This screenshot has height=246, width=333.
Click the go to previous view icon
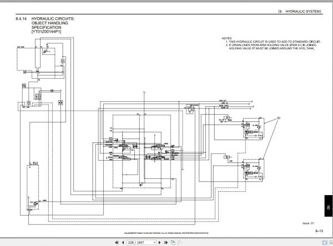[173, 242]
